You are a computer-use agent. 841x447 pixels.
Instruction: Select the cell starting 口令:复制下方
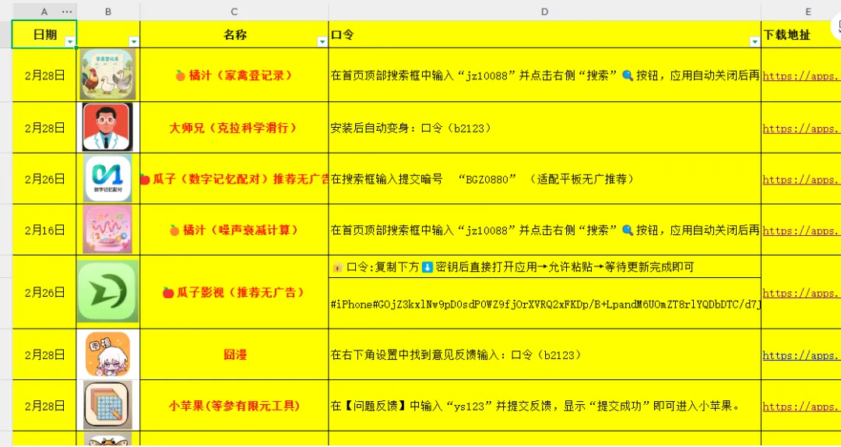click(x=544, y=266)
